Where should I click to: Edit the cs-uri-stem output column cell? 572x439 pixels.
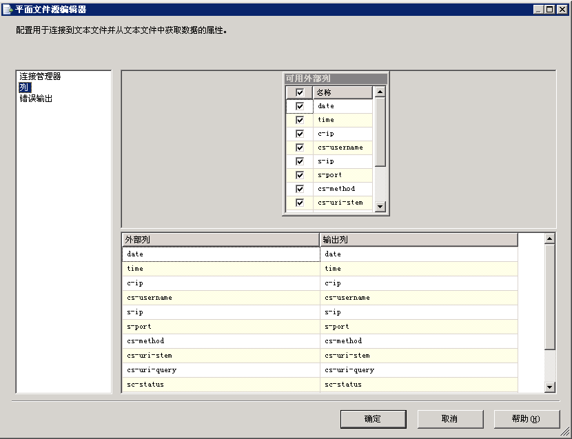tap(419, 356)
